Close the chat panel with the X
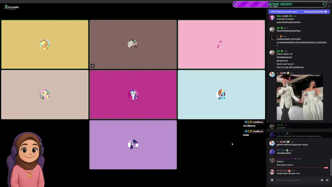The width and height of the screenshot is (332, 187). point(329,6)
